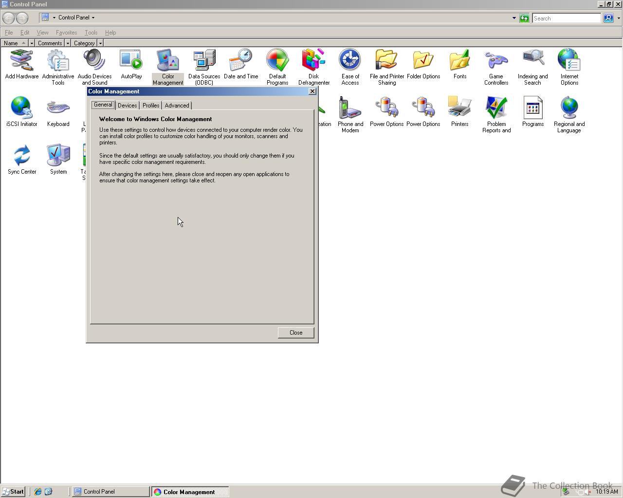Switch to the Advanced tab
Image resolution: width=623 pixels, height=498 pixels.
(177, 106)
